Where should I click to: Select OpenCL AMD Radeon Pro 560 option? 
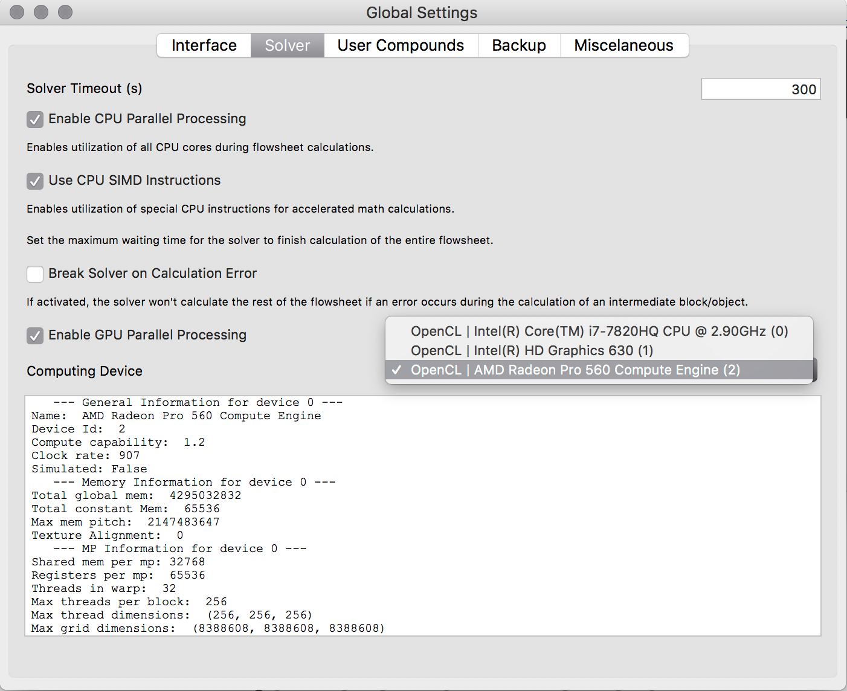click(x=599, y=370)
